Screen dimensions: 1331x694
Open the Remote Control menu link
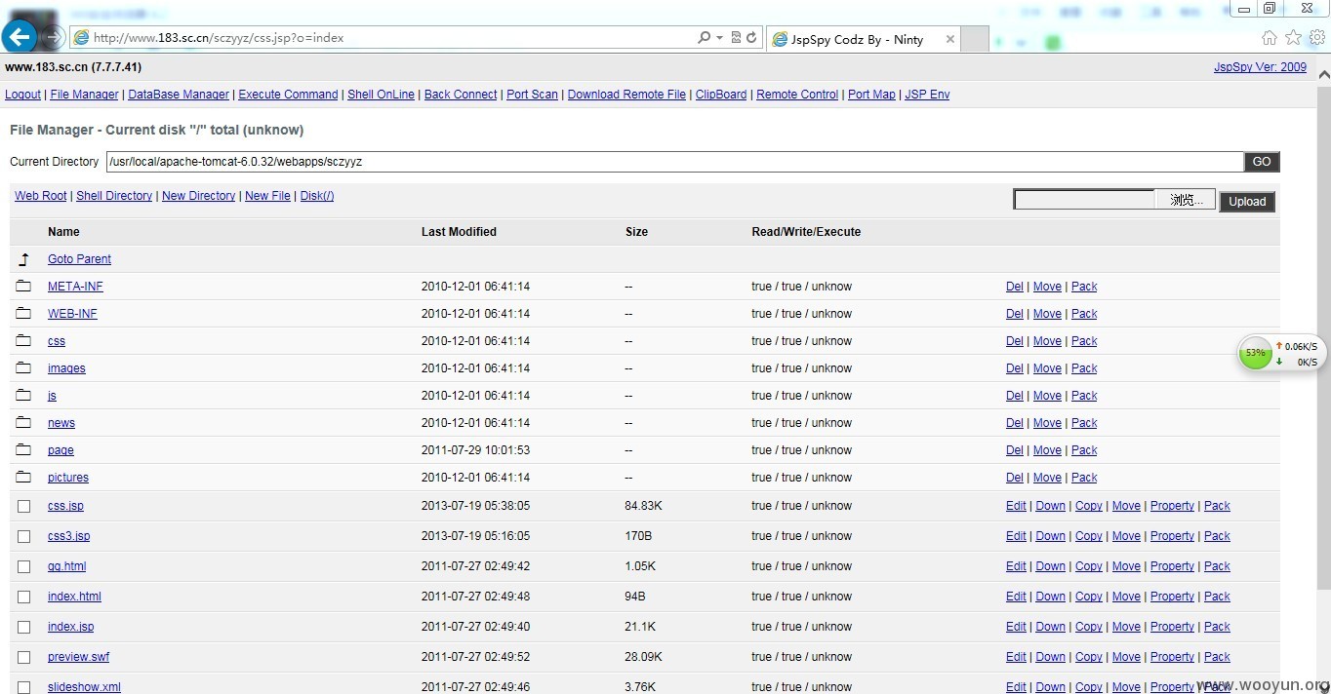coord(797,95)
